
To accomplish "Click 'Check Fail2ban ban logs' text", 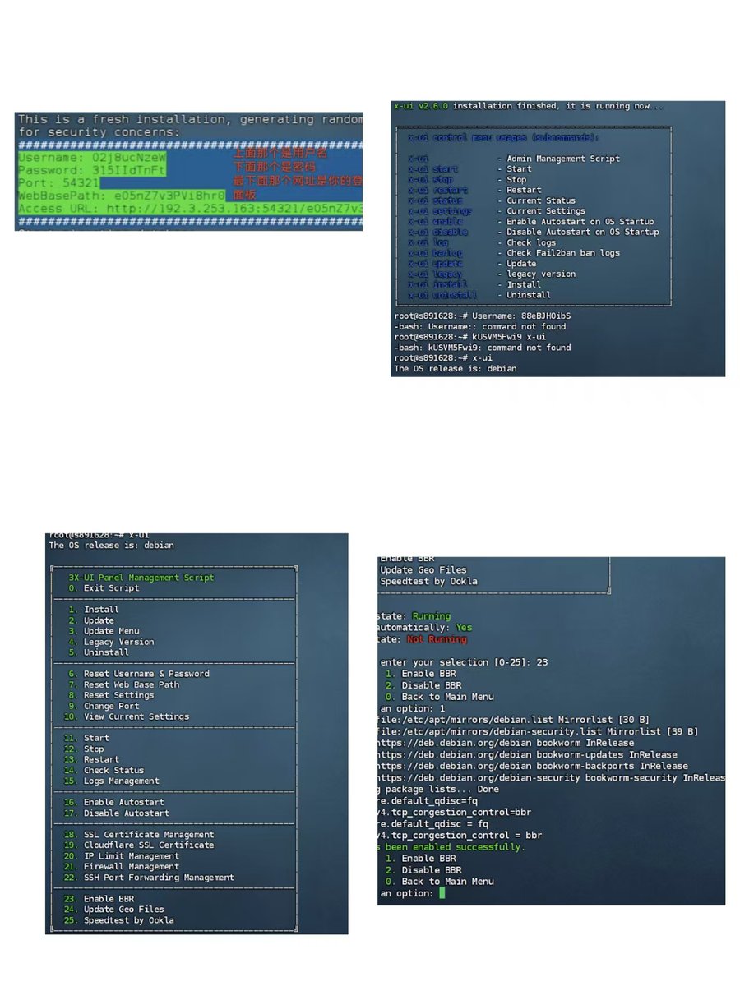I will point(563,253).
